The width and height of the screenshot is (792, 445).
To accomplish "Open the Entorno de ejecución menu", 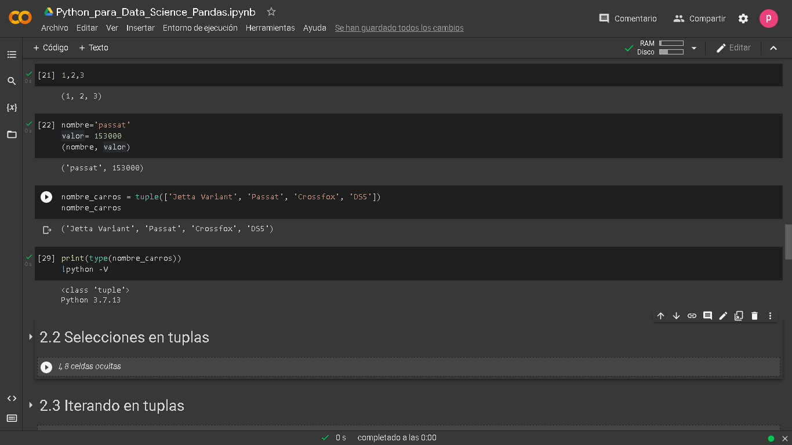I will (x=200, y=28).
